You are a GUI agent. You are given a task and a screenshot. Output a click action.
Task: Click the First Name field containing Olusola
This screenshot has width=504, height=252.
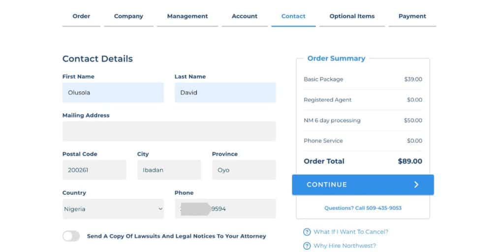(113, 93)
